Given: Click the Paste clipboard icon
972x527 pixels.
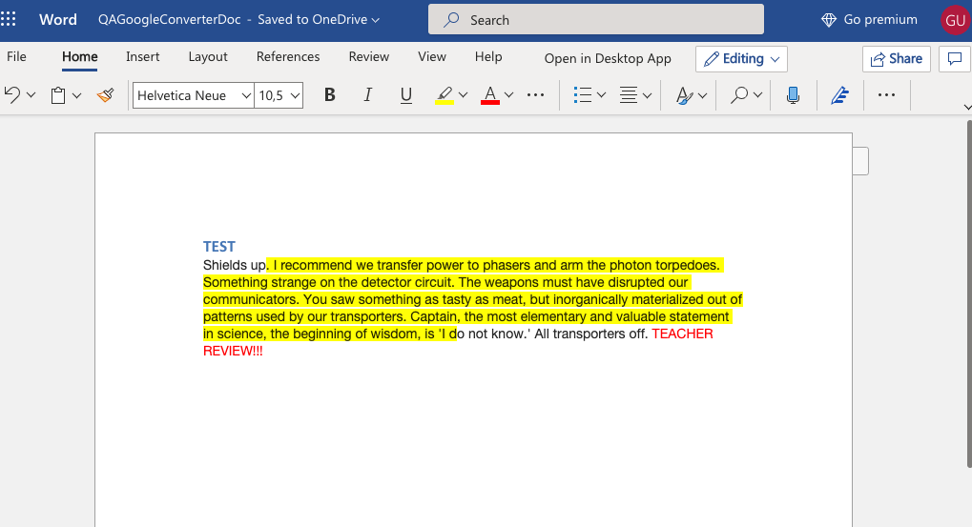Looking at the screenshot, I should [x=58, y=95].
